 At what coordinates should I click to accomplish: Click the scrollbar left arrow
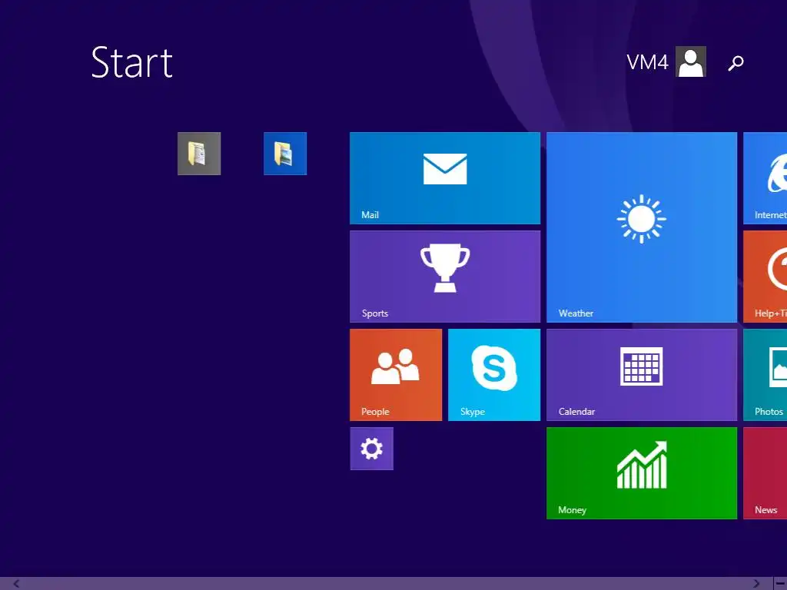[x=16, y=584]
